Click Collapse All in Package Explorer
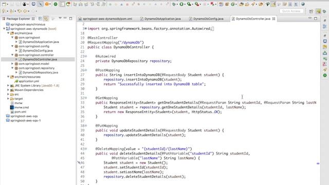The image size is (329, 185). (40, 18)
